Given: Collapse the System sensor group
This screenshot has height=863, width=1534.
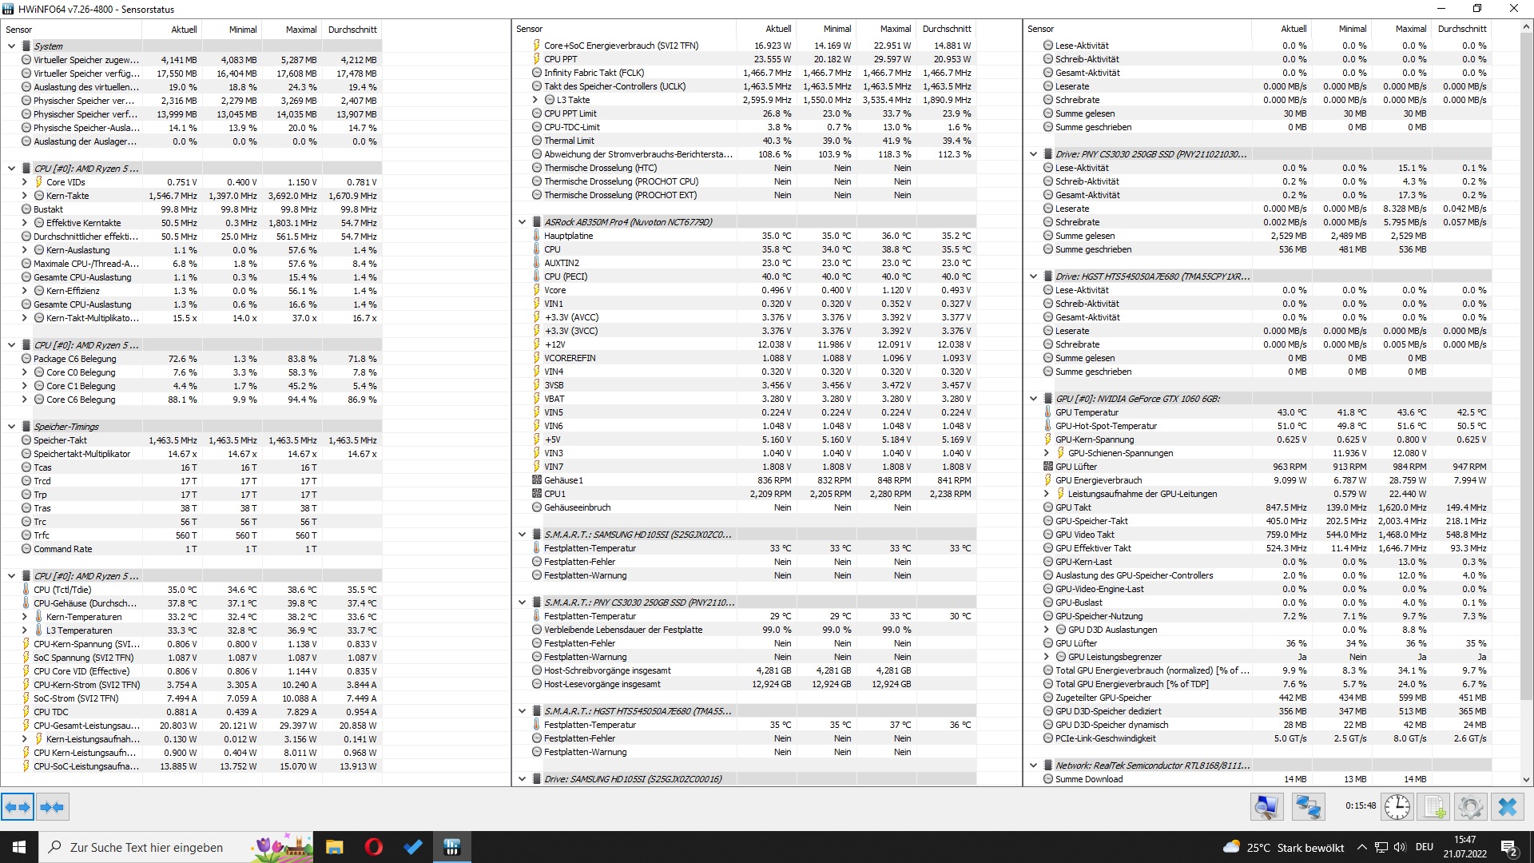Looking at the screenshot, I should click(11, 46).
